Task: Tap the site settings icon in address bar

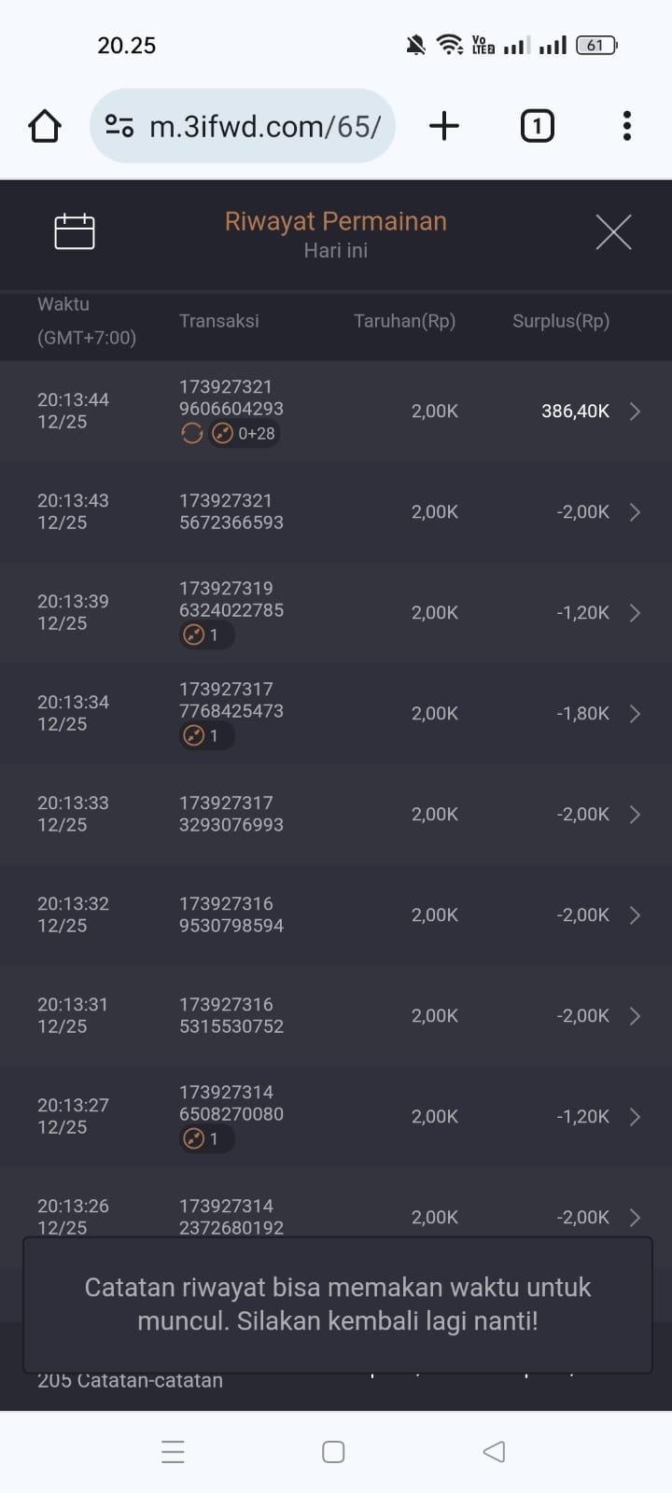Action: point(119,126)
